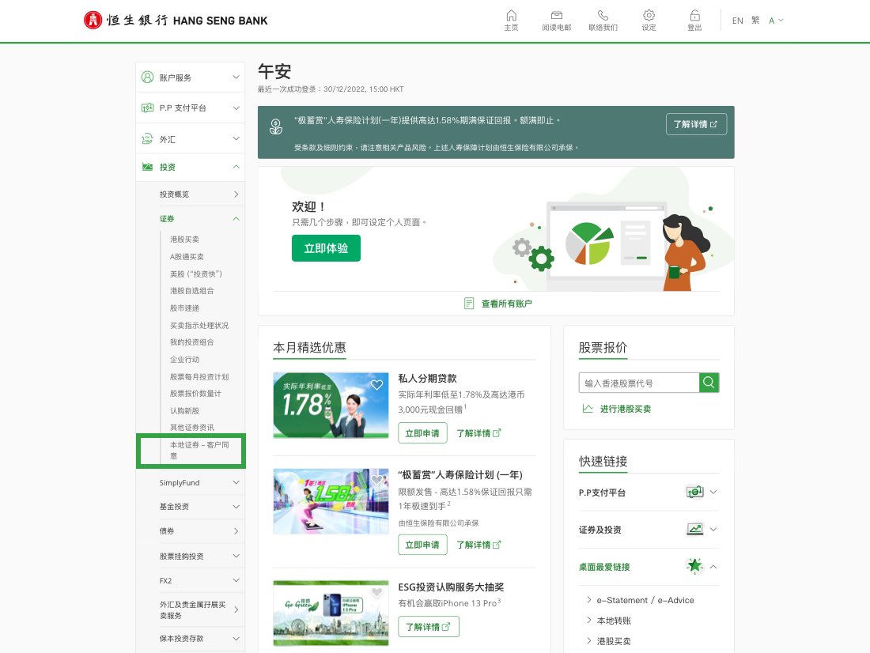The height and width of the screenshot is (653, 870).
Task: Click the Hang Seng Bank logo
Action: coord(176,21)
